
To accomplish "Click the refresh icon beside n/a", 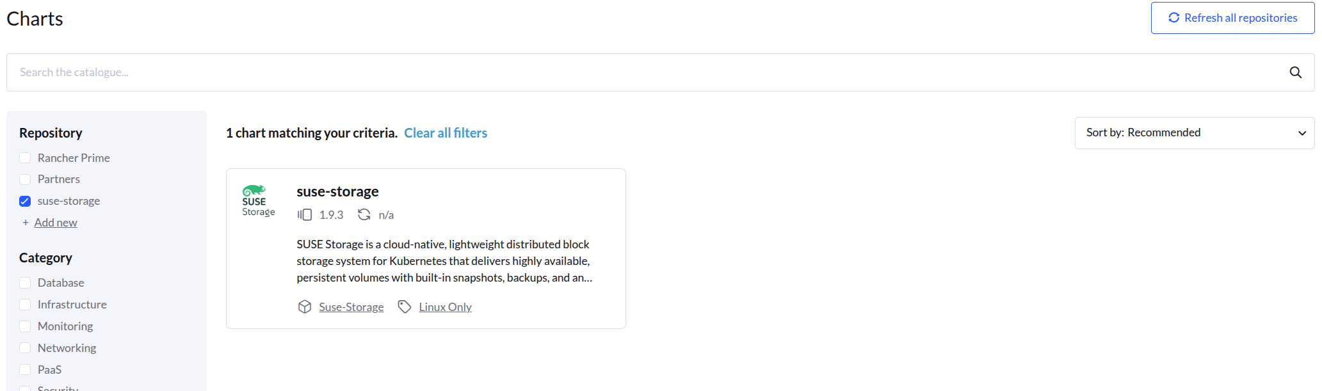I will (x=364, y=215).
